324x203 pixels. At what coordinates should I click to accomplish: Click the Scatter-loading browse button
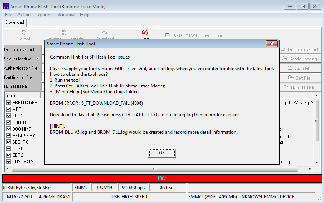click(300, 59)
